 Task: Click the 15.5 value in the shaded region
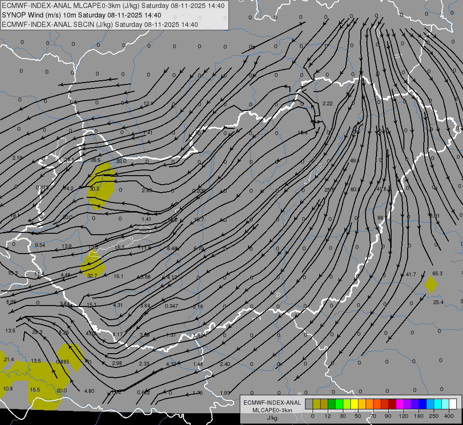pyautogui.click(x=35, y=390)
